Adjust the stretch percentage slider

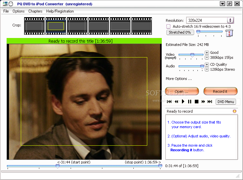click(x=198, y=32)
